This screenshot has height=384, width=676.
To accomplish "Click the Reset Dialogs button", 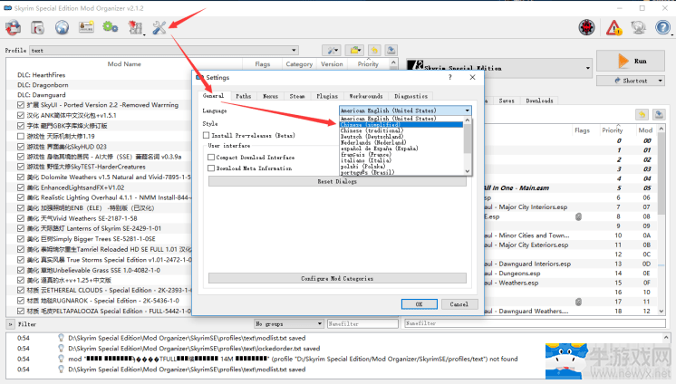I will click(x=337, y=181).
